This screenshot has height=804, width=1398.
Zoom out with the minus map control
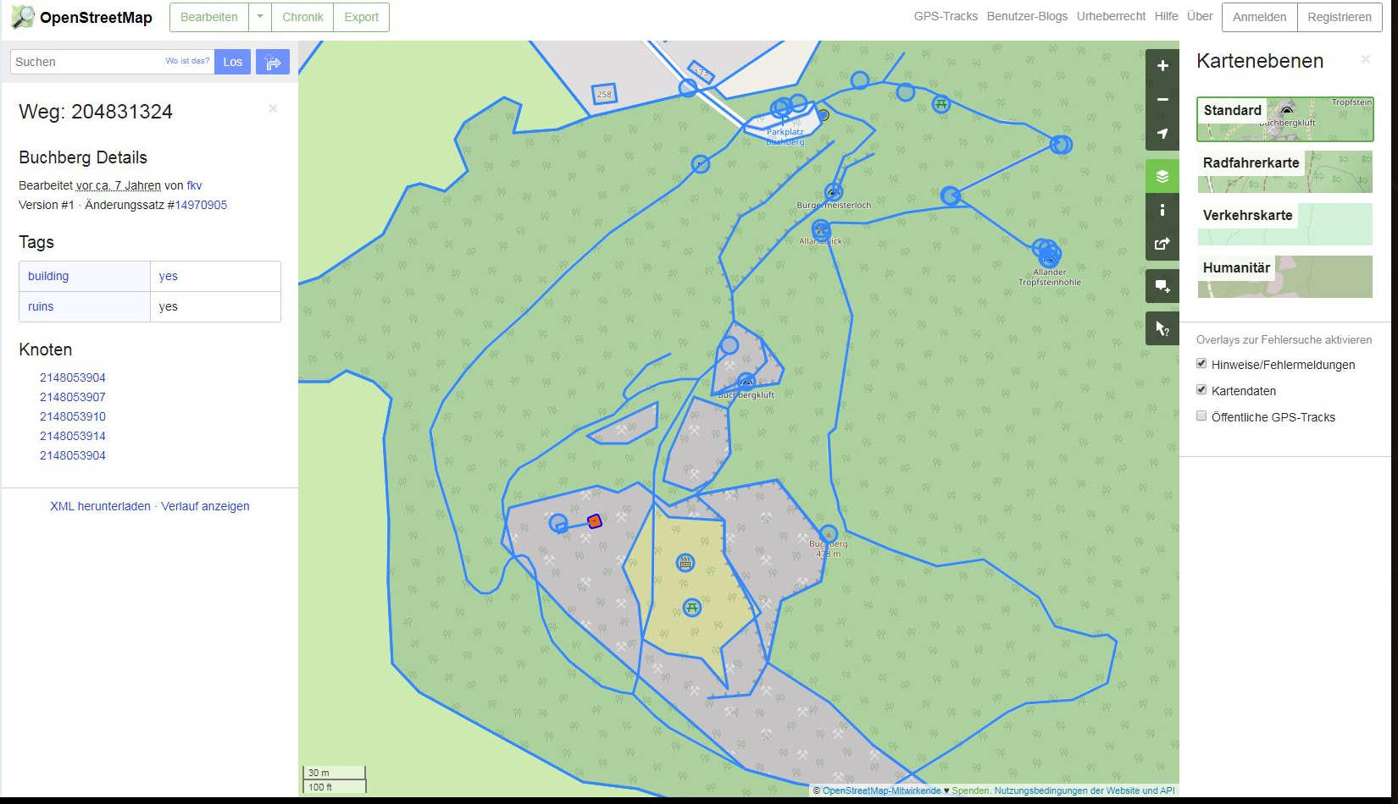[x=1162, y=100]
